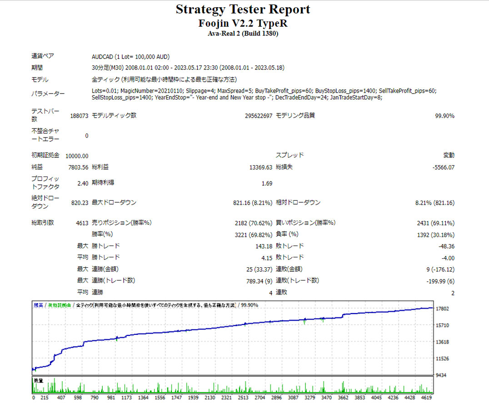This screenshot has height=403, width=489.
Task: Select modeling quality 99.90% value
Action: (445, 116)
